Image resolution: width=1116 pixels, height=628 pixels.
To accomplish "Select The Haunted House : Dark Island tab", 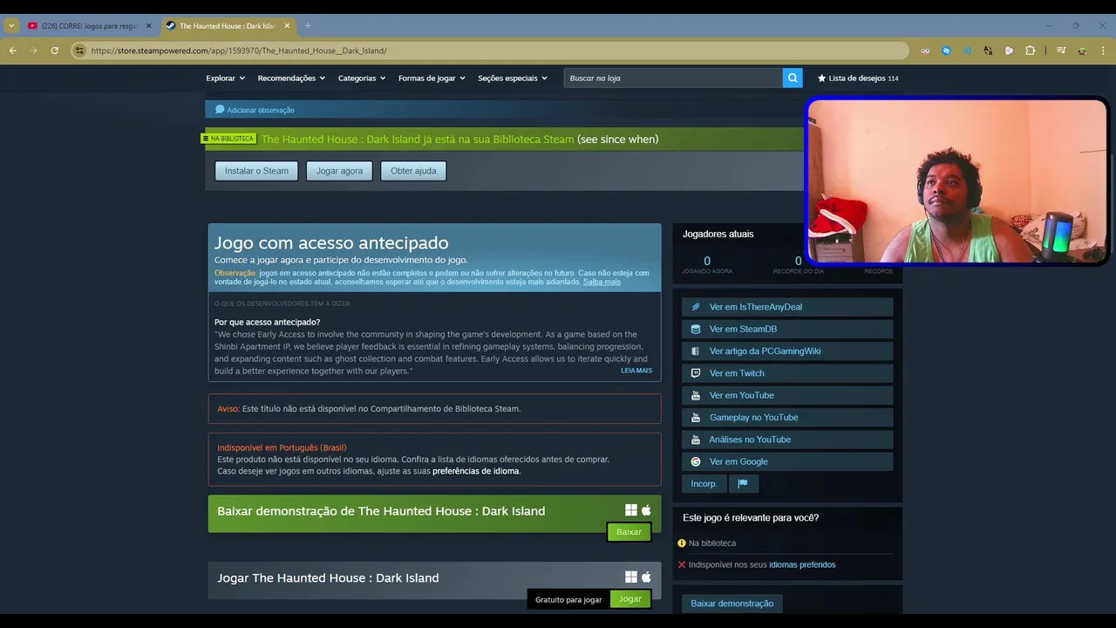I will click(x=228, y=26).
